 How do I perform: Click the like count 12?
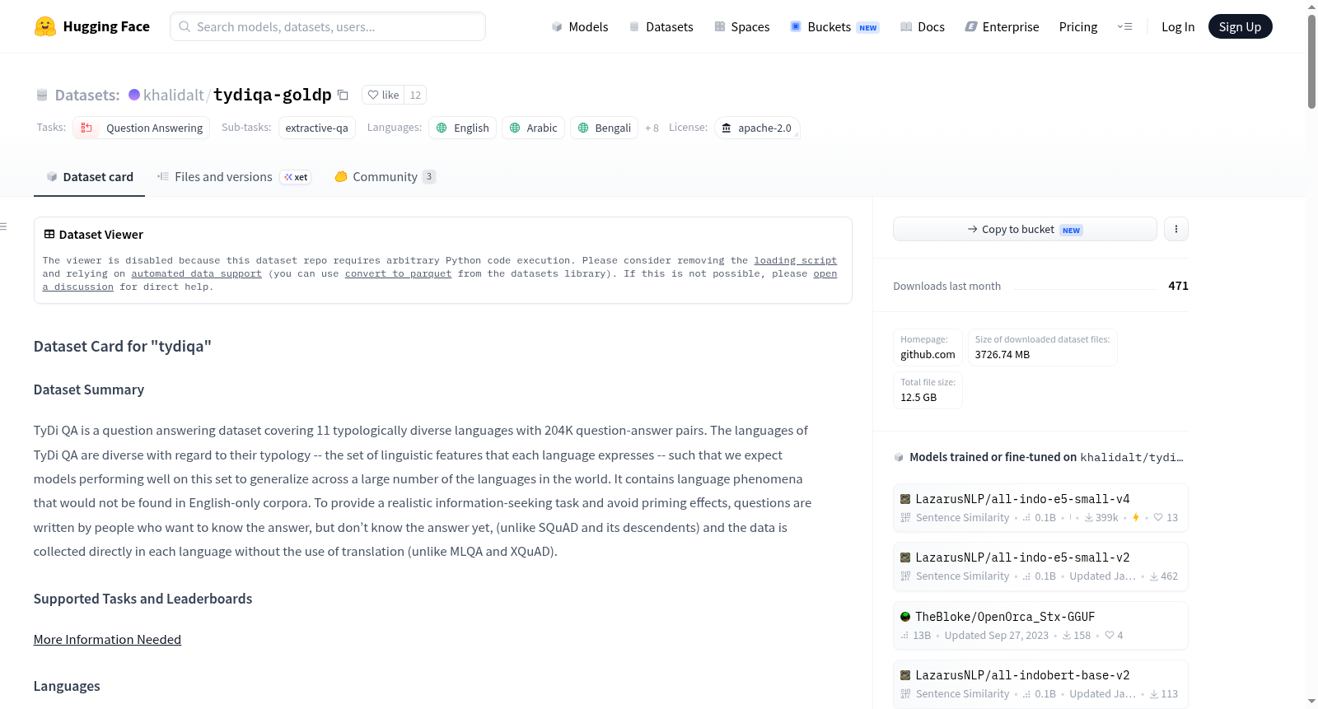pyautogui.click(x=415, y=95)
